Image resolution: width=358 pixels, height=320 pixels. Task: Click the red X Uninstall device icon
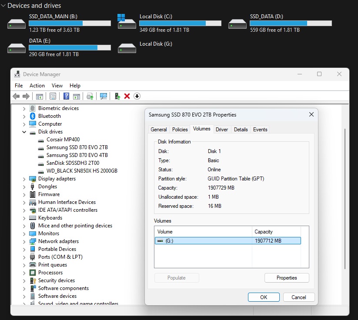pos(127,96)
